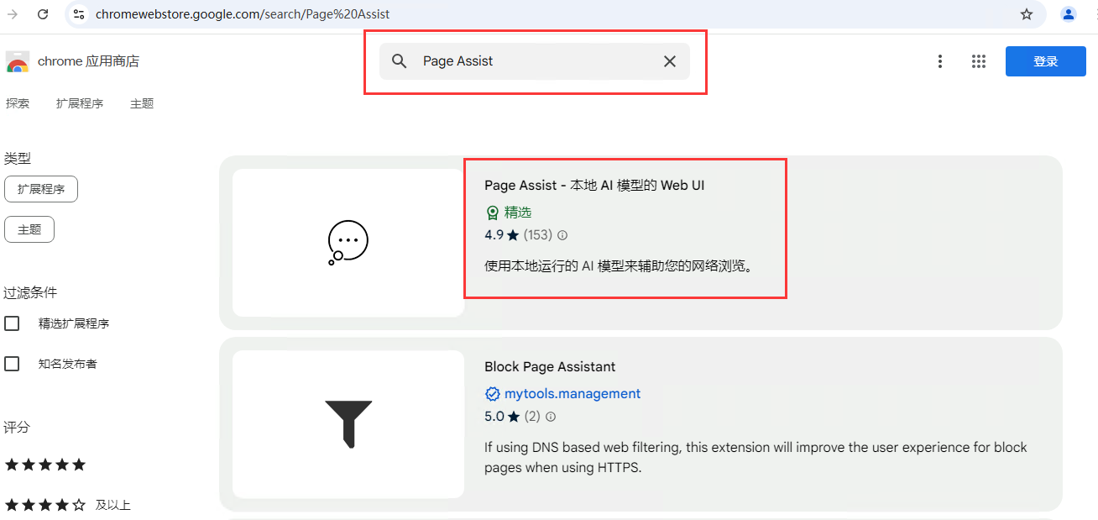
Task: Switch to the 探索 tab
Action: pos(18,103)
